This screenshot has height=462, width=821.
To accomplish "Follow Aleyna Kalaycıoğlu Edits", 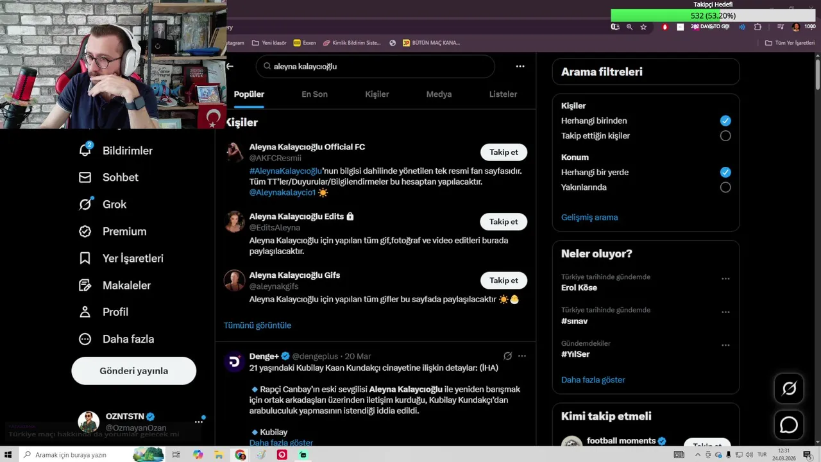I will (x=504, y=221).
